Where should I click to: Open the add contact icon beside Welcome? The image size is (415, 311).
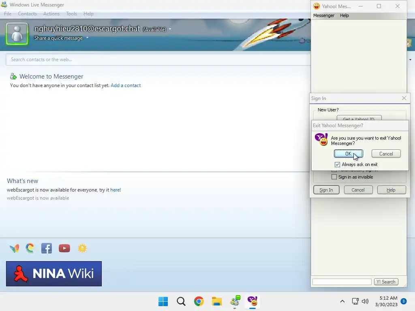pyautogui.click(x=13, y=77)
